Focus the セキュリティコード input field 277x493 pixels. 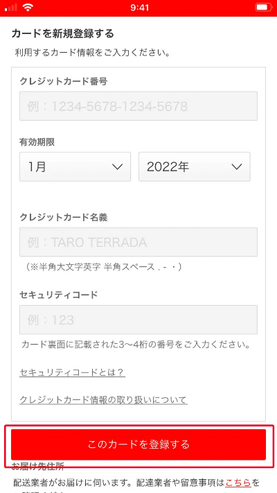138,320
